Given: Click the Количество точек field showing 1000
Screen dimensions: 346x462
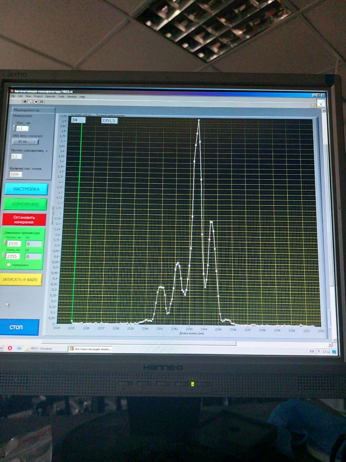Looking at the screenshot, I should click(x=16, y=174).
